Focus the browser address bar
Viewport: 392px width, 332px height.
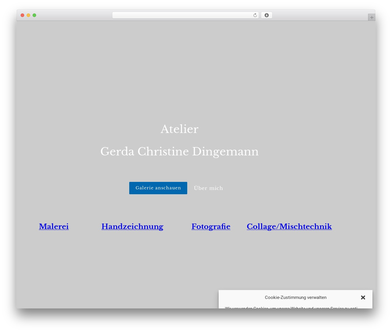[x=185, y=15]
